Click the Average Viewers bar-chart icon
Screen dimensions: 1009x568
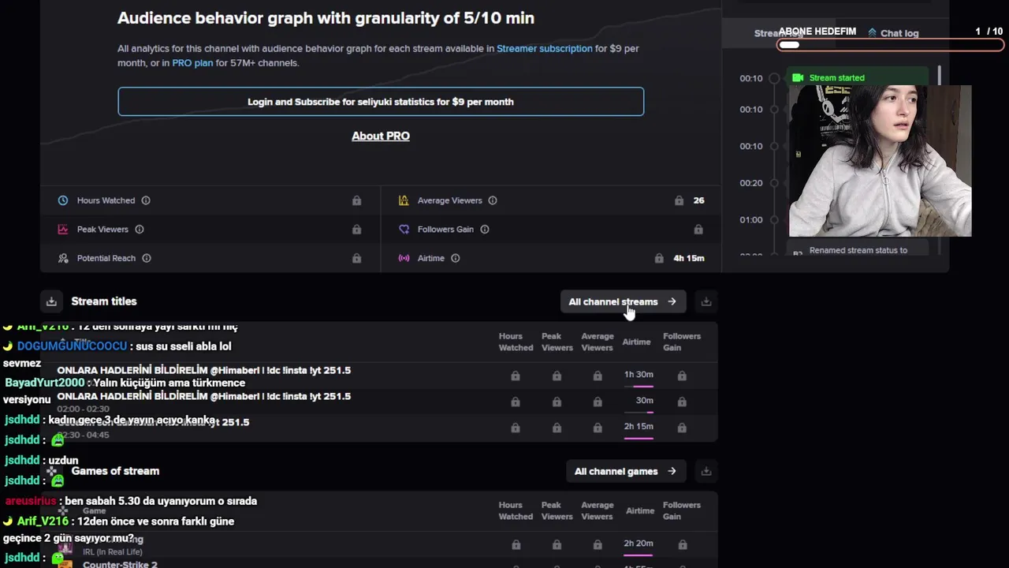(x=404, y=200)
